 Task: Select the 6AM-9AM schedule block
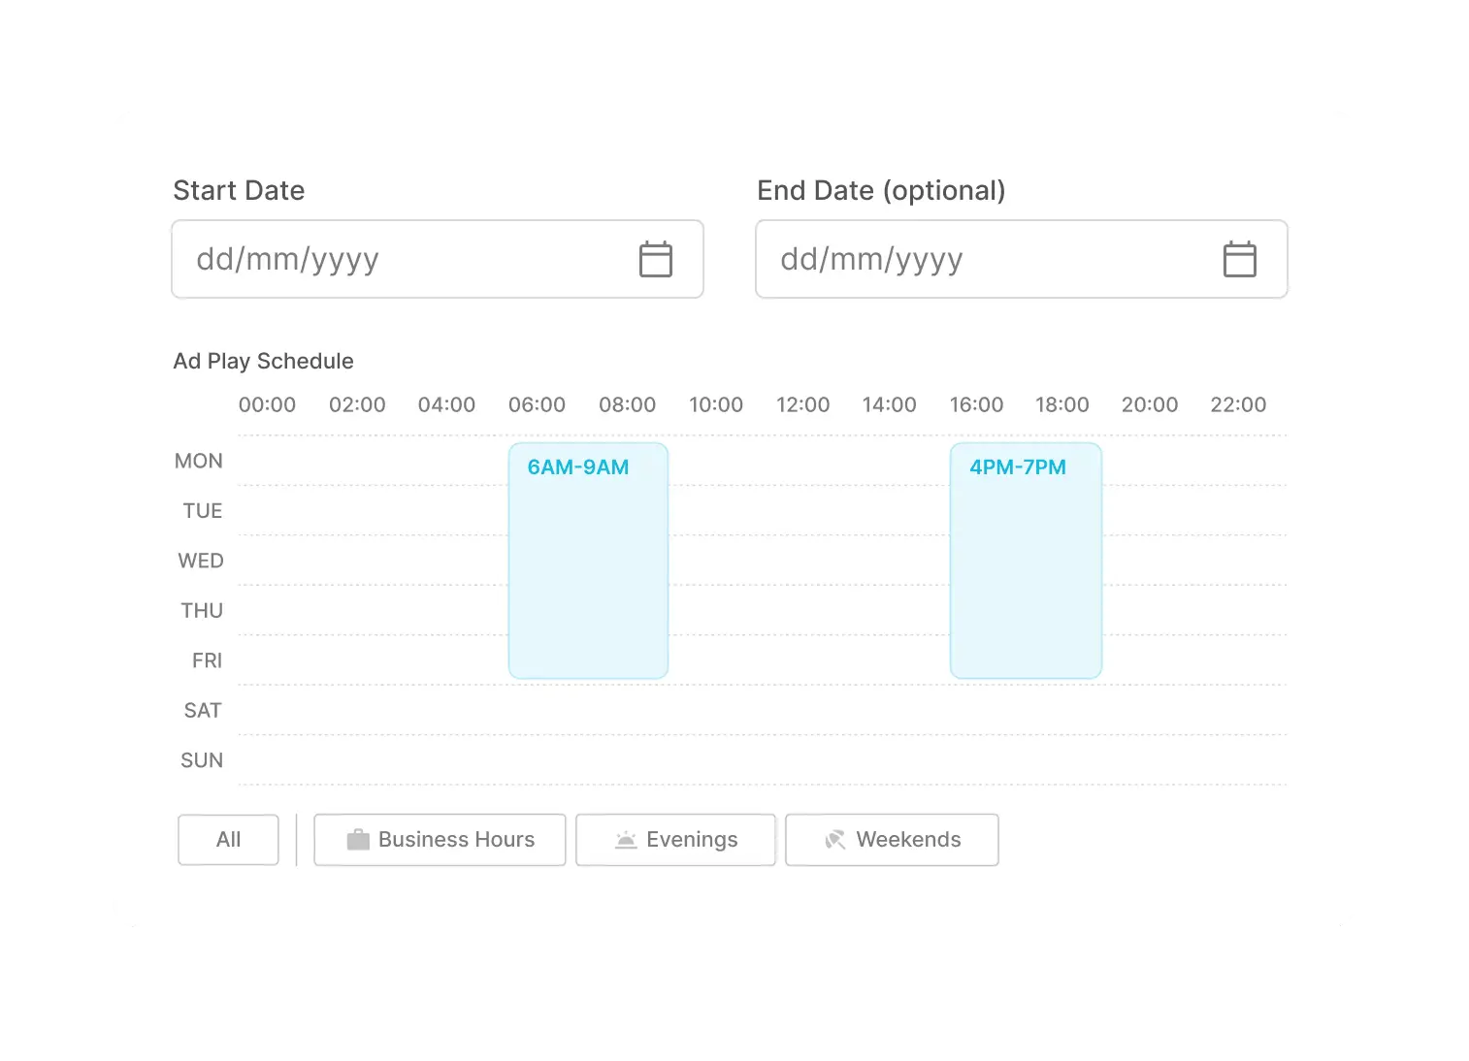click(x=587, y=561)
